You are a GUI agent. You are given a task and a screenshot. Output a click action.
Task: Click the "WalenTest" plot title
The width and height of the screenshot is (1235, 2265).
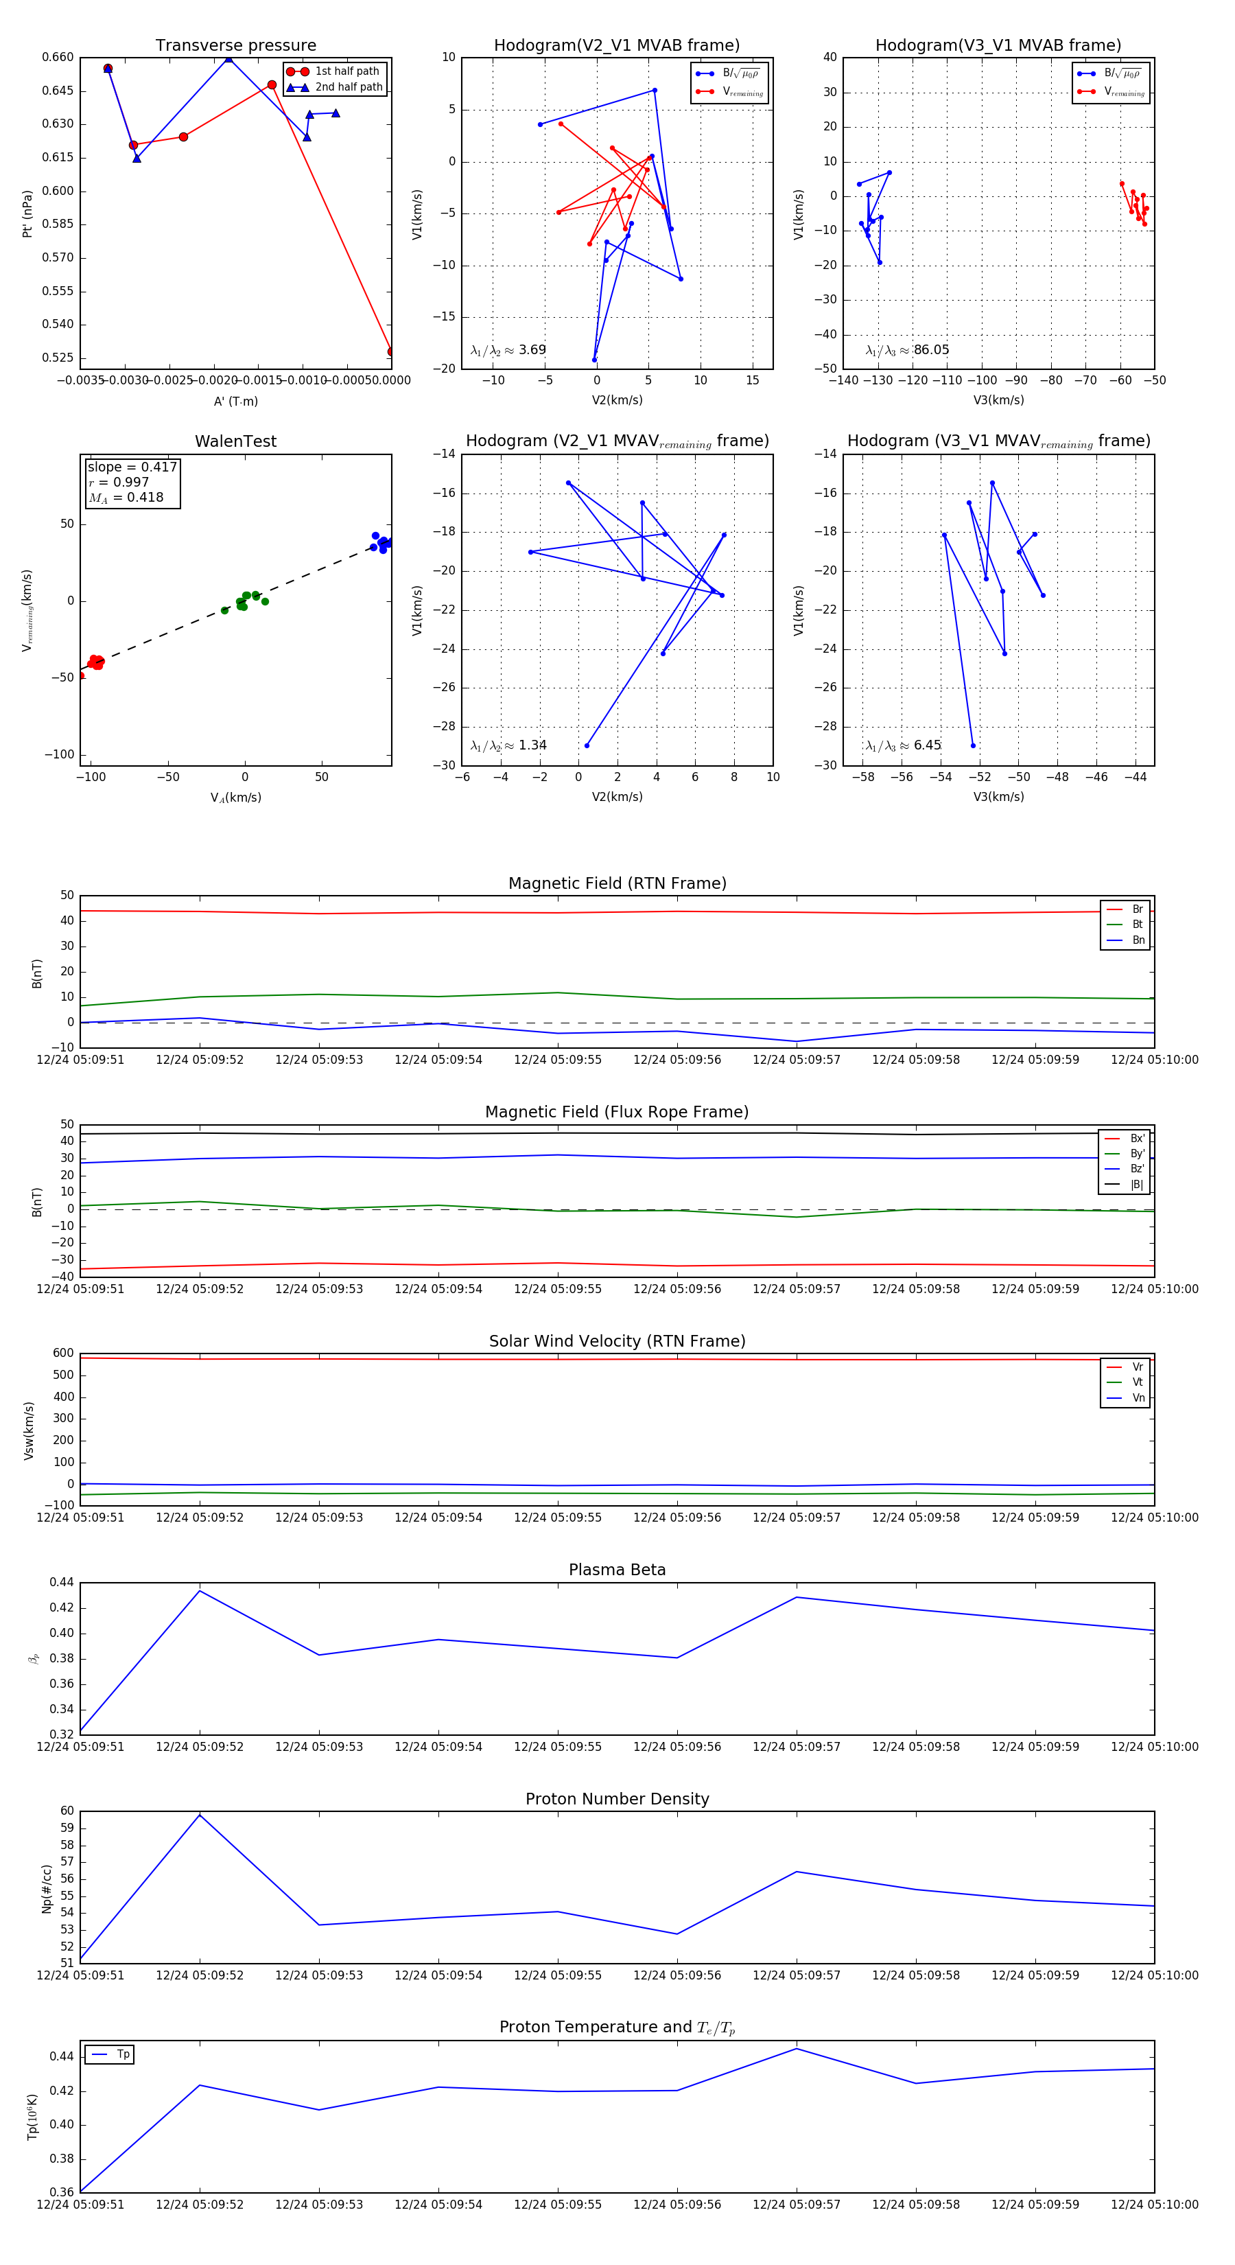(x=235, y=441)
